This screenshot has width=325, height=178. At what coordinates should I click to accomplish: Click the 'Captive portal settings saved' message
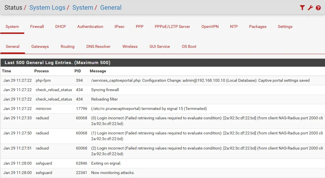tap(200, 80)
